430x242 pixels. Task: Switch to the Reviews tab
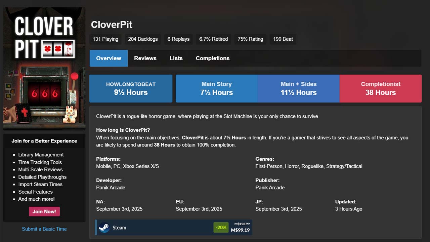coord(145,58)
